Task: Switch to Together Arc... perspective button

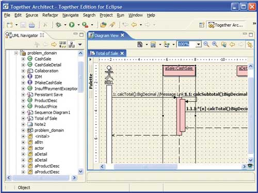Action: 226,25
